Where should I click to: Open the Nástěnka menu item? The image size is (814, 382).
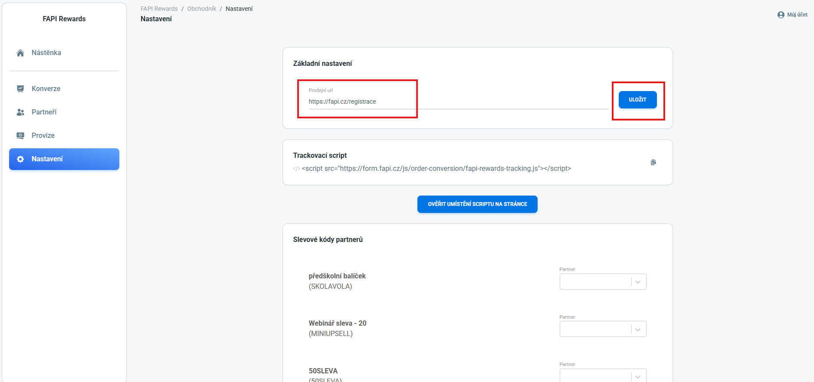click(64, 53)
